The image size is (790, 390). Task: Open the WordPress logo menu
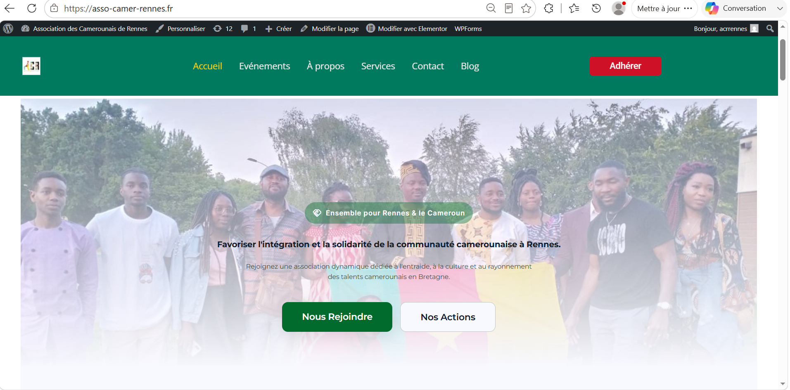8,28
